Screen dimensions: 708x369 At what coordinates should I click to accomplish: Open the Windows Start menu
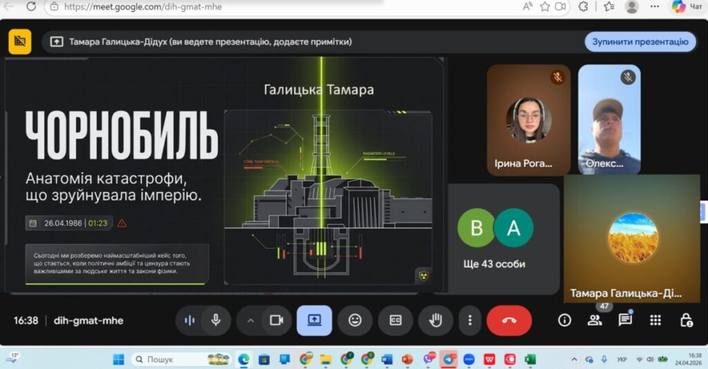pyautogui.click(x=118, y=359)
